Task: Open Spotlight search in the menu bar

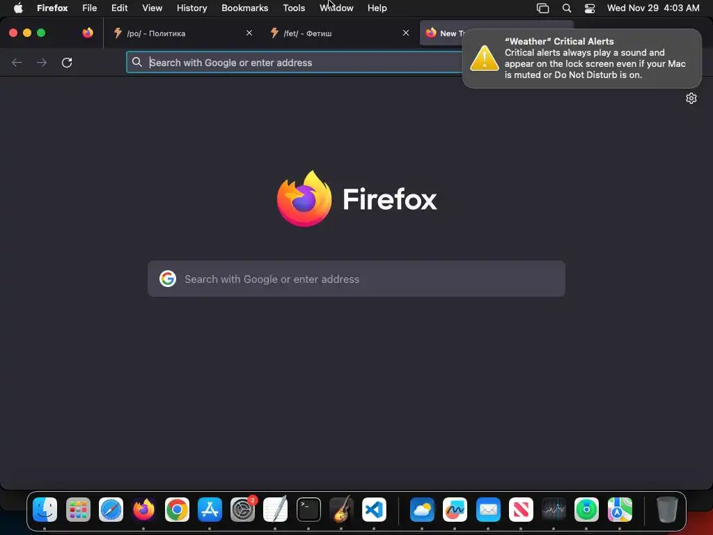Action: [567, 8]
